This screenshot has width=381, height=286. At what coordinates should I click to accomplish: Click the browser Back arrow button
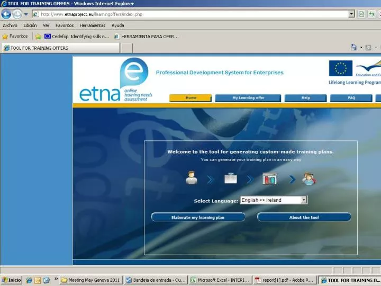[x=6, y=14]
